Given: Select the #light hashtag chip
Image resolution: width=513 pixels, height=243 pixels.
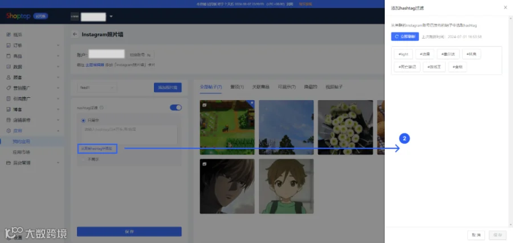Looking at the screenshot, I should 404,54.
